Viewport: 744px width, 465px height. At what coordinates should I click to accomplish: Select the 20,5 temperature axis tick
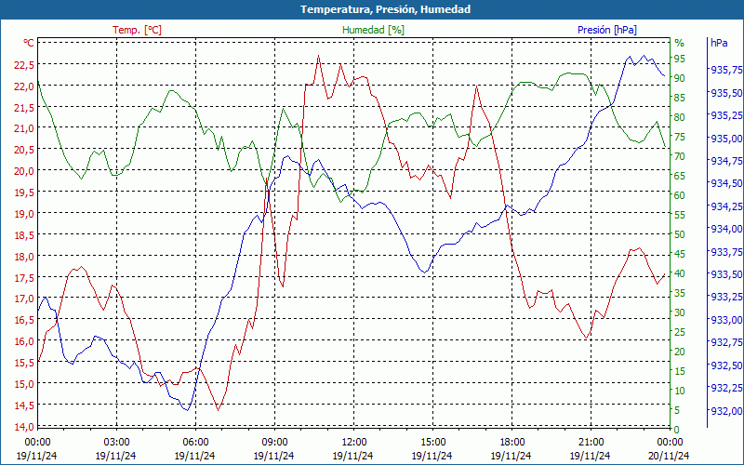click(24, 150)
